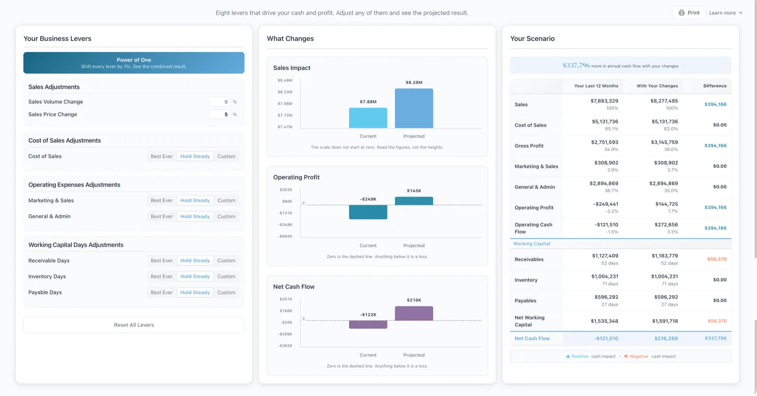The width and height of the screenshot is (757, 396).
Task: Click Operating Profit current value -$249,441
Action: click(606, 204)
